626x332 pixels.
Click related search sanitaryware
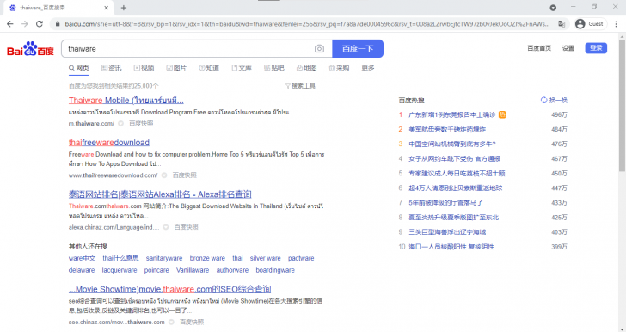pos(164,258)
